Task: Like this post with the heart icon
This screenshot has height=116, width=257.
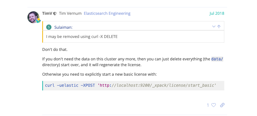Action: tap(213, 105)
